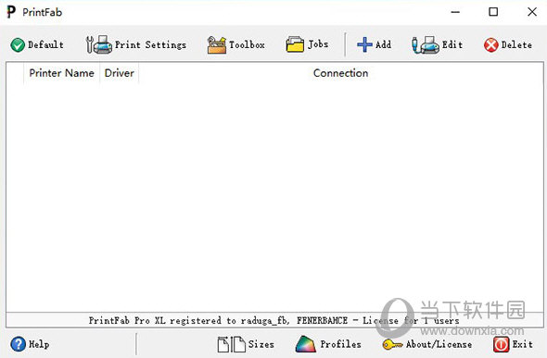
Task: Minimize the PrintFab window
Action: tap(455, 12)
